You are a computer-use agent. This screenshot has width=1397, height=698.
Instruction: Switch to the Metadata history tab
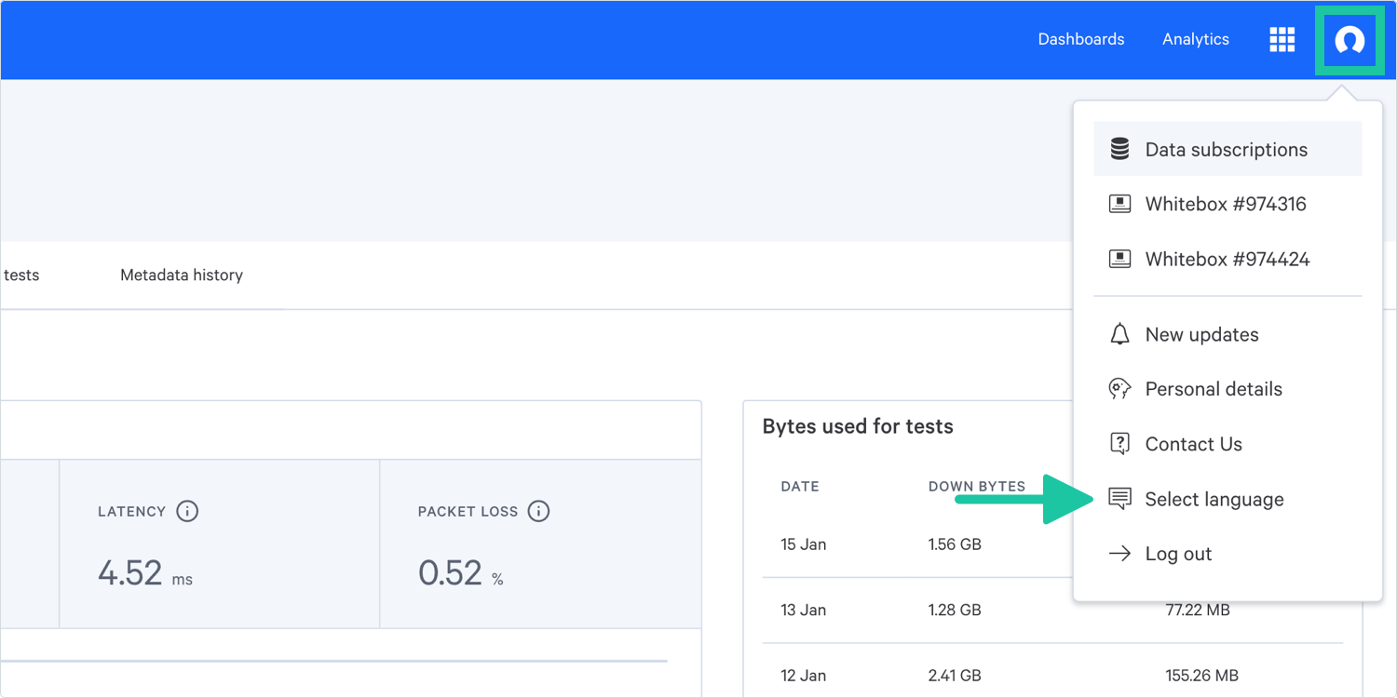[x=182, y=275]
